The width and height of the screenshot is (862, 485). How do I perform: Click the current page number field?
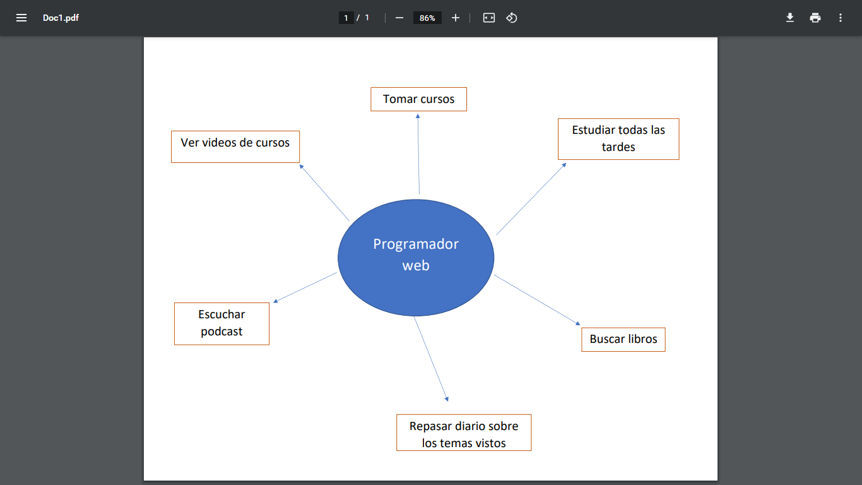(x=346, y=18)
